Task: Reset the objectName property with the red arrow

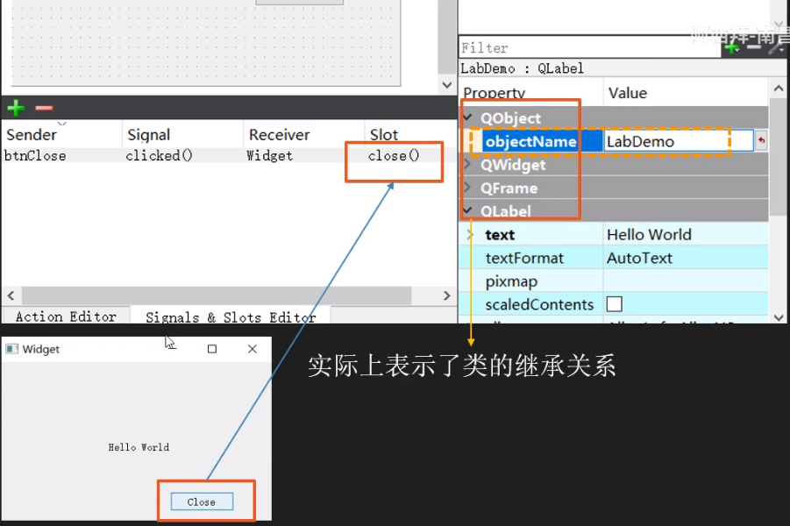Action: point(761,141)
